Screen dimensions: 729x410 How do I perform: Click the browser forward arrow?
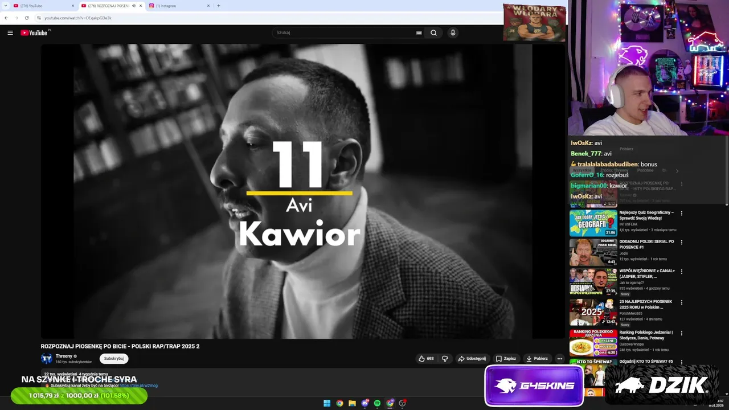pyautogui.click(x=16, y=18)
